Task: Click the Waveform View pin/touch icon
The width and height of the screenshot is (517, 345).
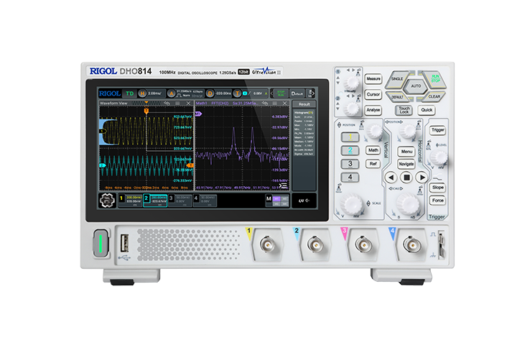Action: pyautogui.click(x=167, y=103)
